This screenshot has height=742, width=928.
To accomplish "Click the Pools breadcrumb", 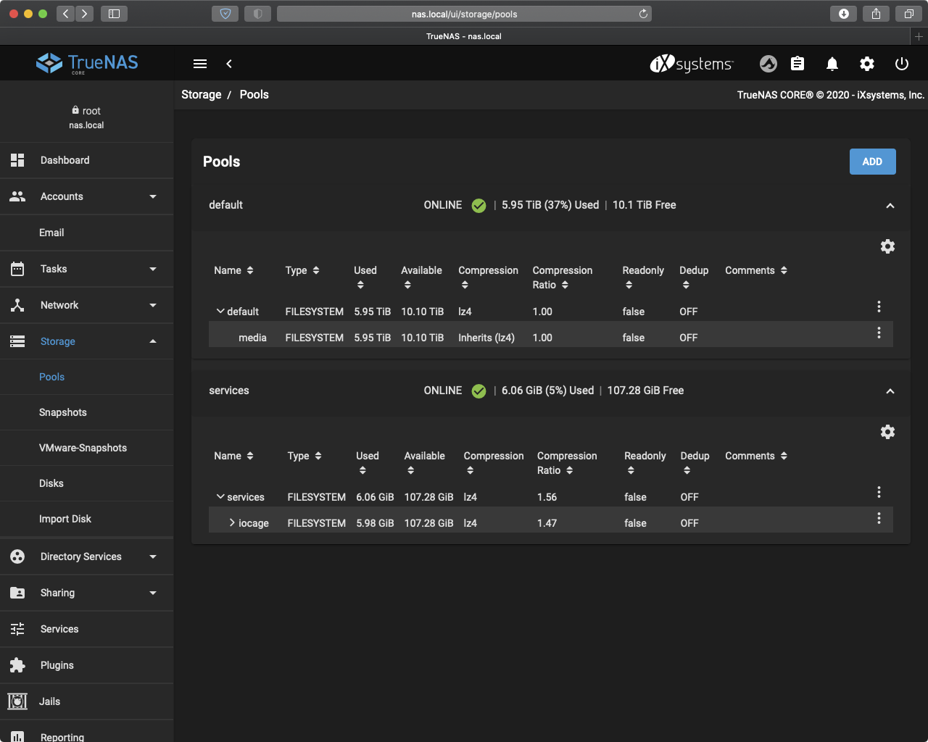I will [254, 95].
